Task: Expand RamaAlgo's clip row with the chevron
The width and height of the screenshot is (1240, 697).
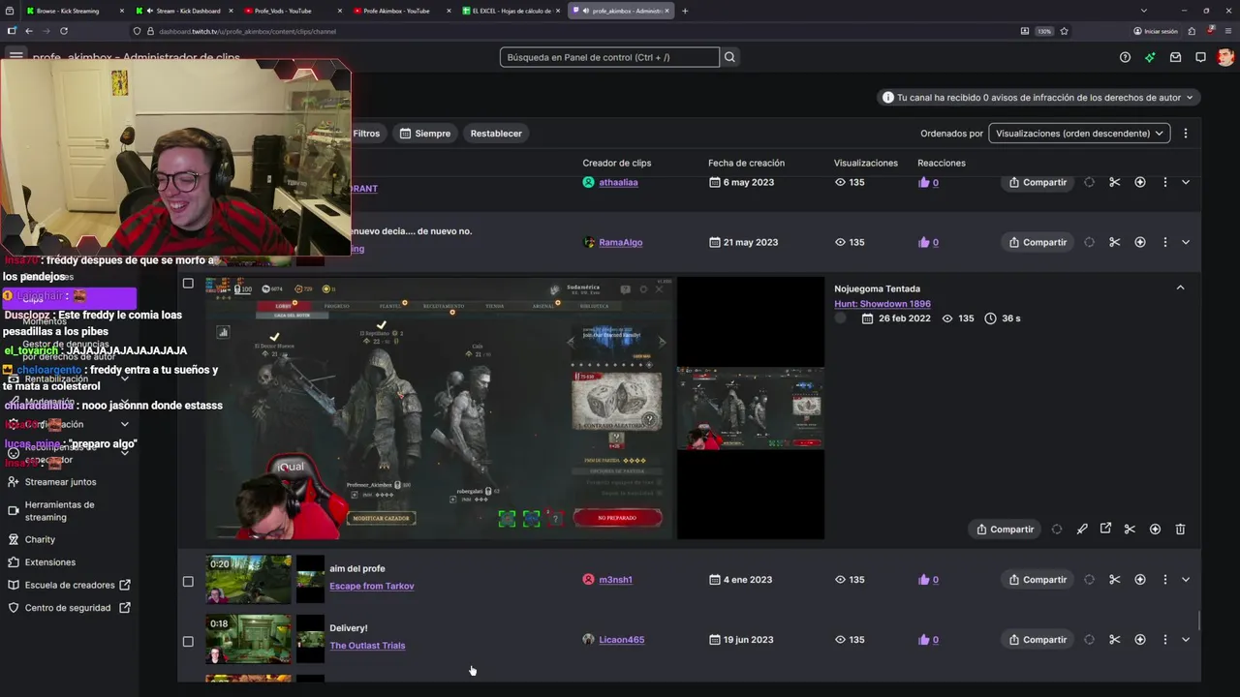Action: click(x=1186, y=242)
